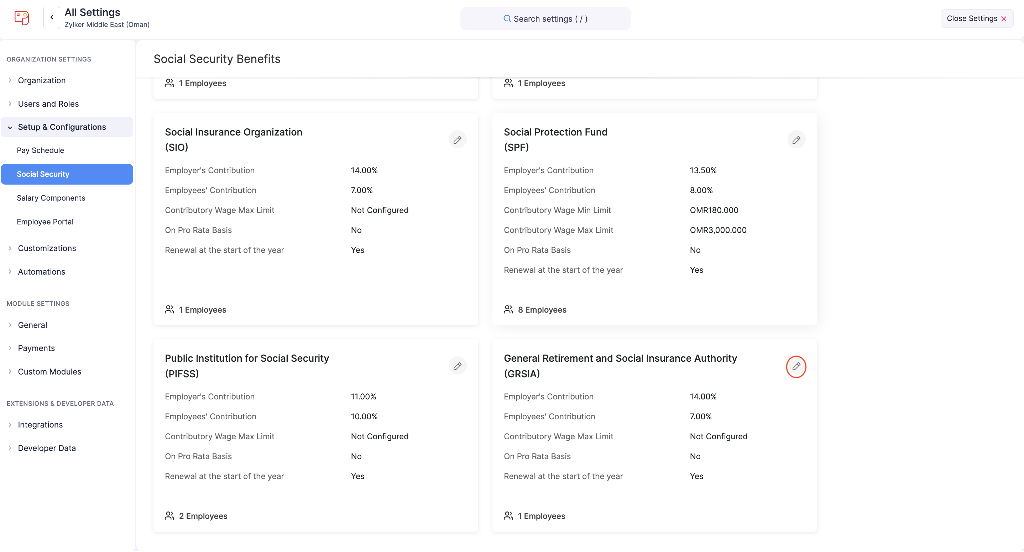The width and height of the screenshot is (1024, 552).
Task: Open Employee Portal settings
Action: tap(45, 222)
